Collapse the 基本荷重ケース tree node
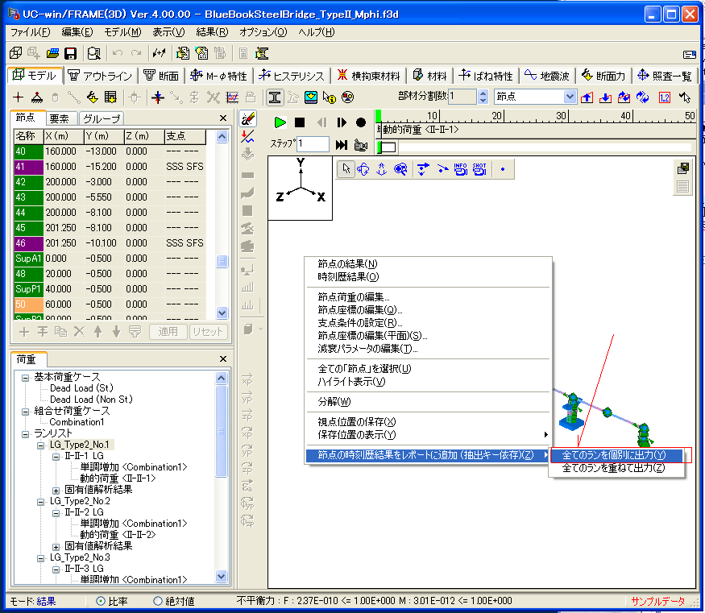This screenshot has height=613, width=705. 26,378
